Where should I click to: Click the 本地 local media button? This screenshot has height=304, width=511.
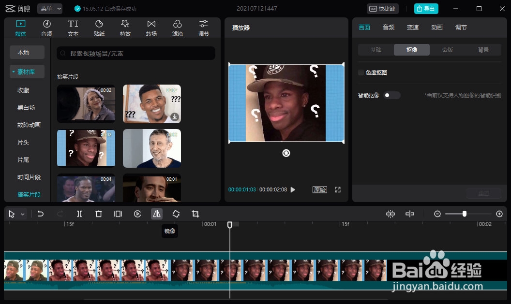pos(27,52)
